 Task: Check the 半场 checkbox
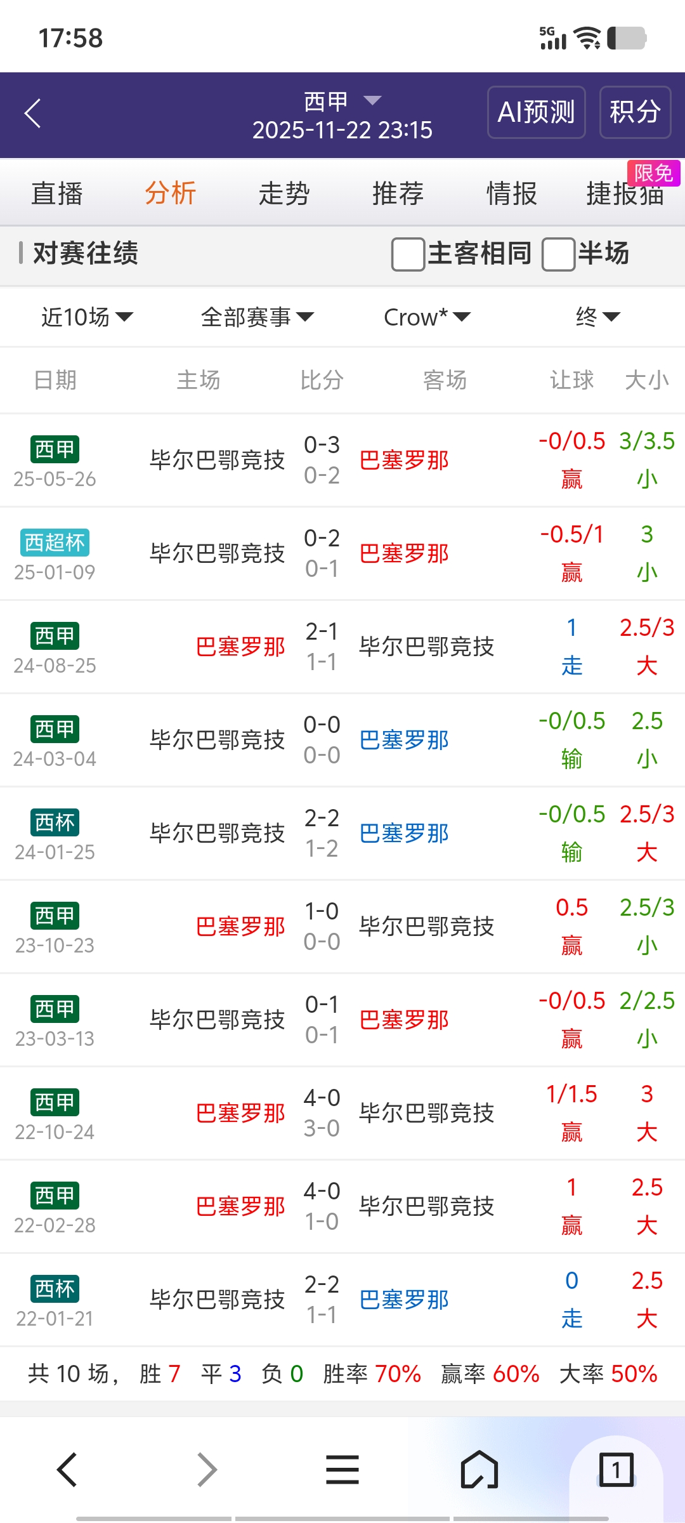tap(559, 254)
